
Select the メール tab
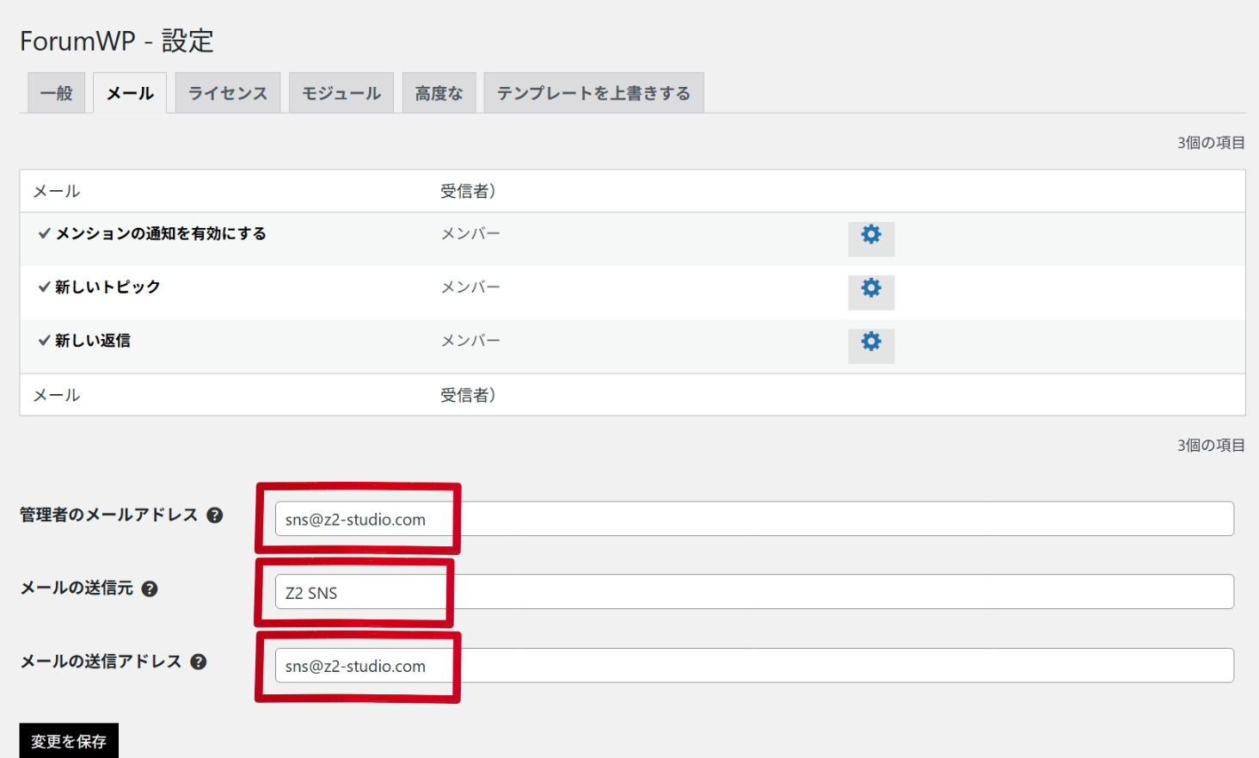pyautogui.click(x=130, y=93)
